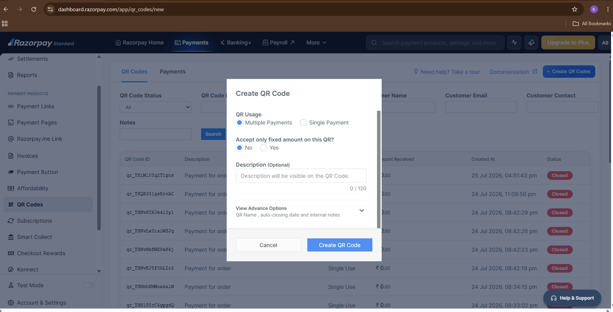Choose No for fixed amount

coord(239,148)
